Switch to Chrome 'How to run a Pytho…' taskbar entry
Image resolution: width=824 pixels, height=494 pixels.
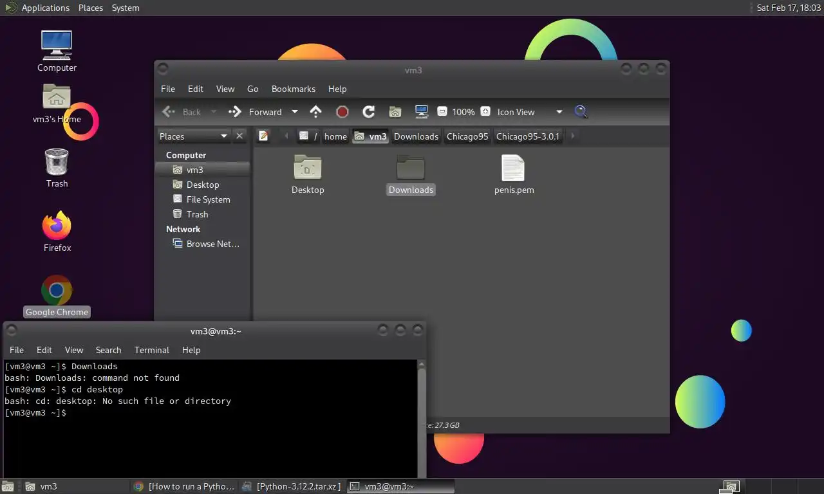pos(184,486)
